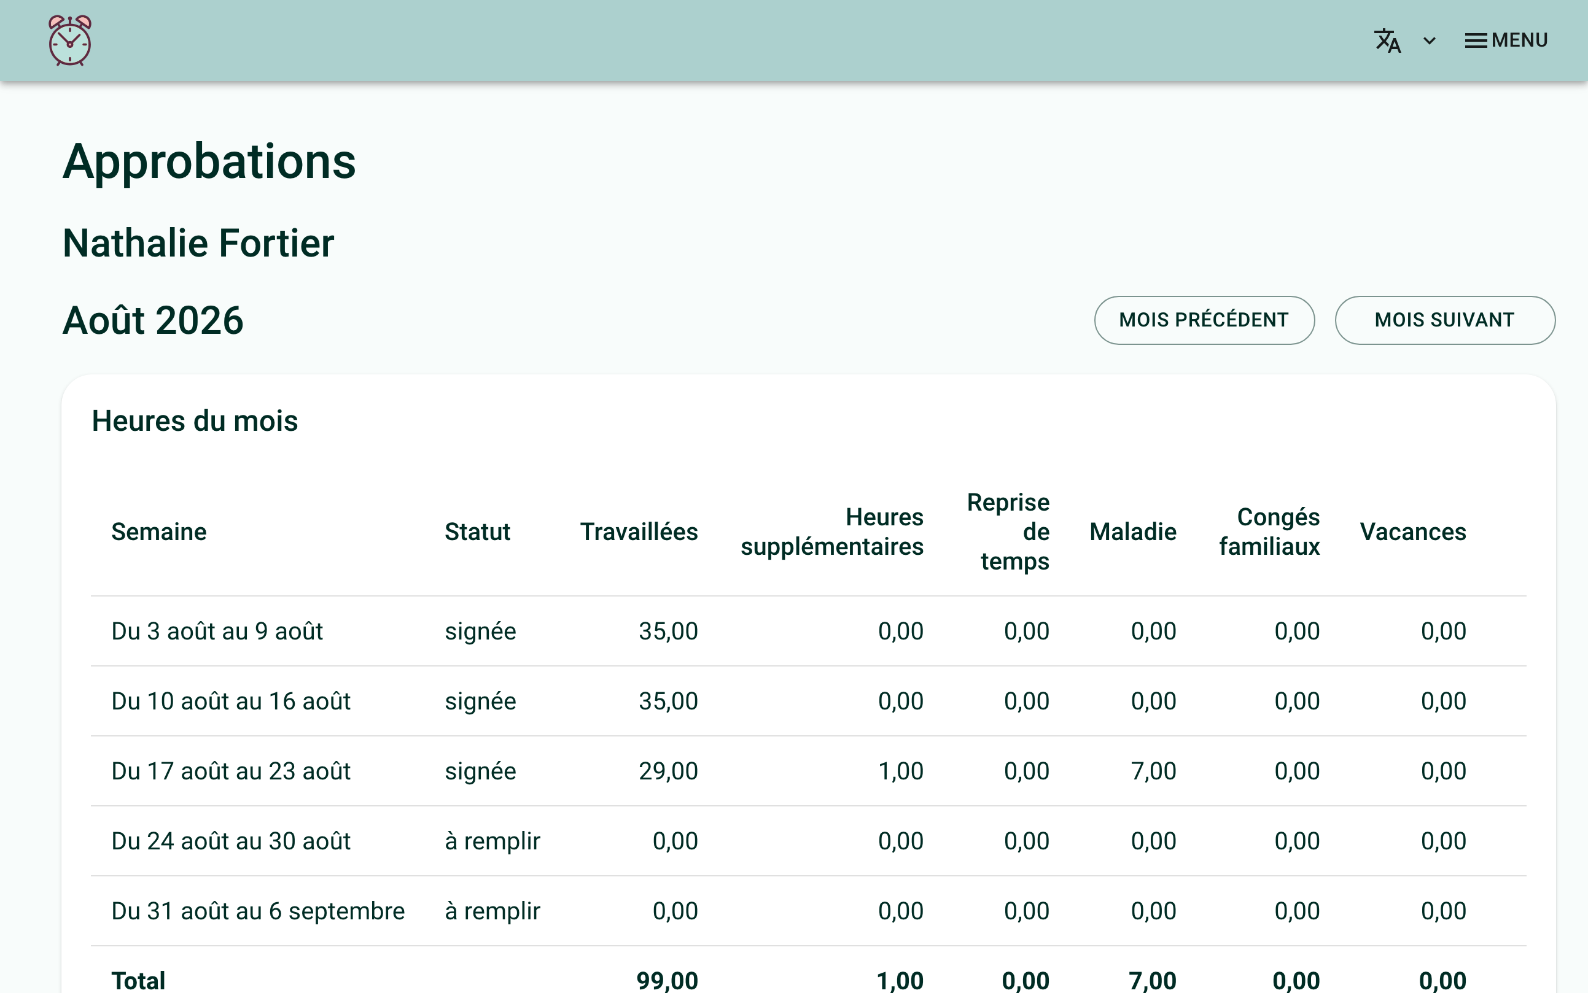The image size is (1588, 993).
Task: Click 7,00 Maladie for 17 août week
Action: [x=1153, y=771]
